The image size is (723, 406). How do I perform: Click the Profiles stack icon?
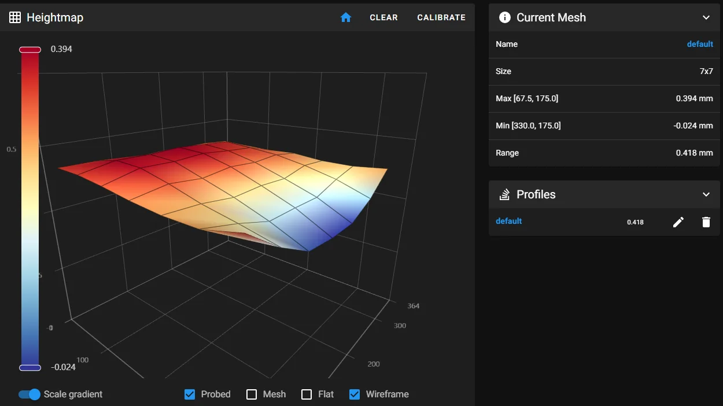504,194
